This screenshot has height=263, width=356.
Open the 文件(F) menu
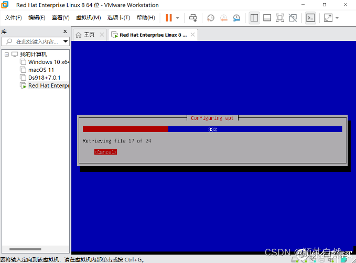click(x=13, y=17)
